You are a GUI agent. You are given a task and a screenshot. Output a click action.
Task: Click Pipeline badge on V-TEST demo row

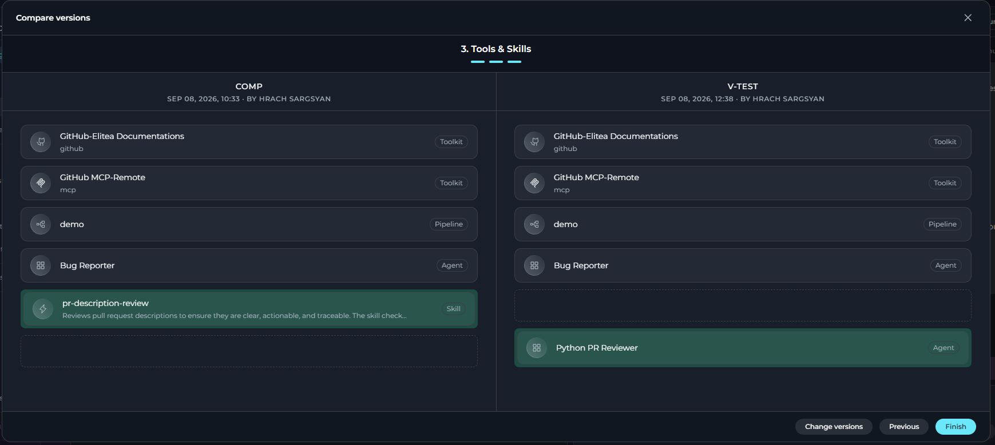[x=942, y=224]
